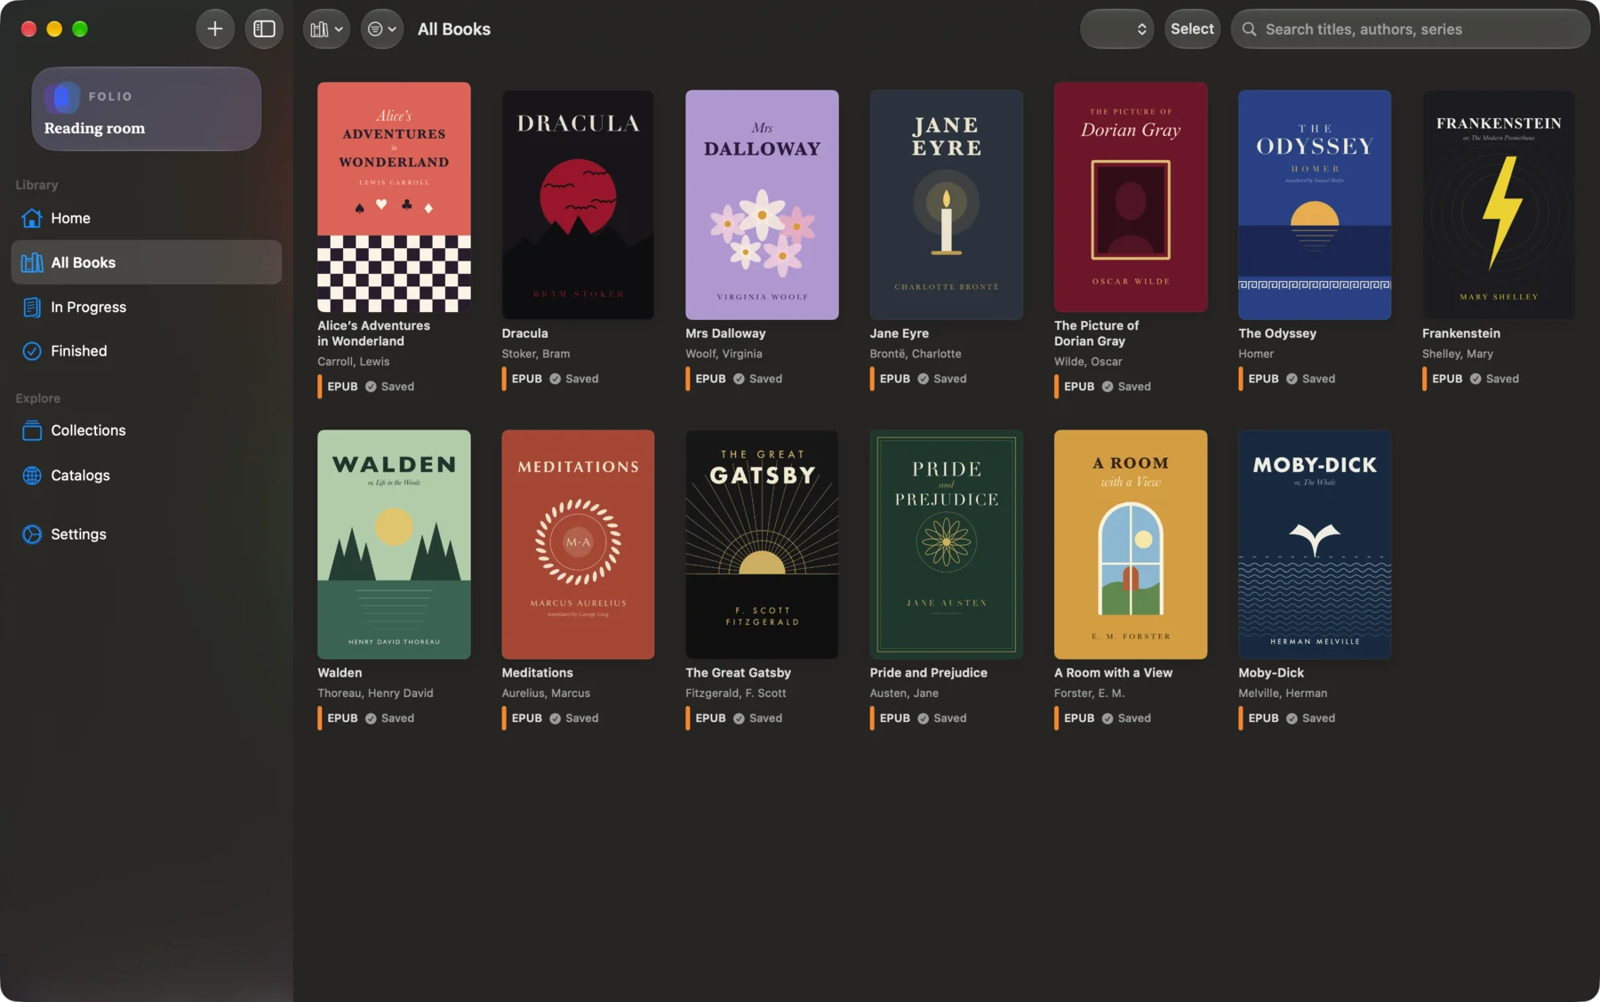Click the 'Austen, Jane' author text
Screen dimensions: 1600x1002
click(x=904, y=693)
